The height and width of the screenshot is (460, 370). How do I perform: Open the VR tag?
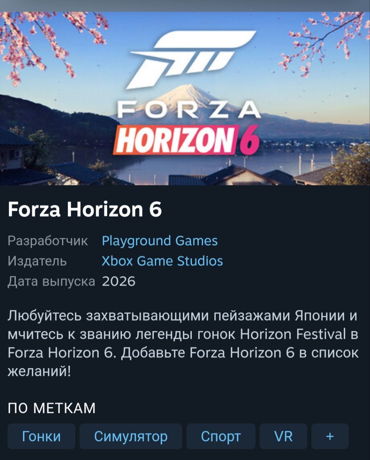(283, 436)
